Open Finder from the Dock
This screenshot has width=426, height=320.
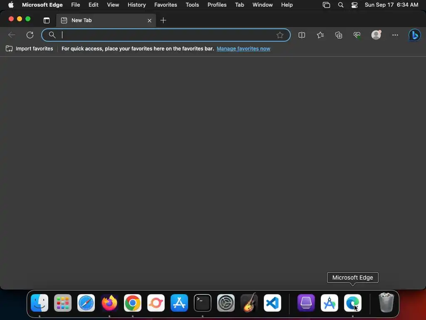pos(40,303)
